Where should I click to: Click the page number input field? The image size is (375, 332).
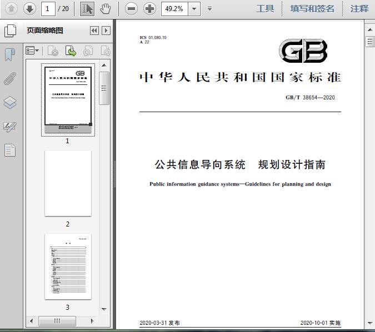coord(48,9)
